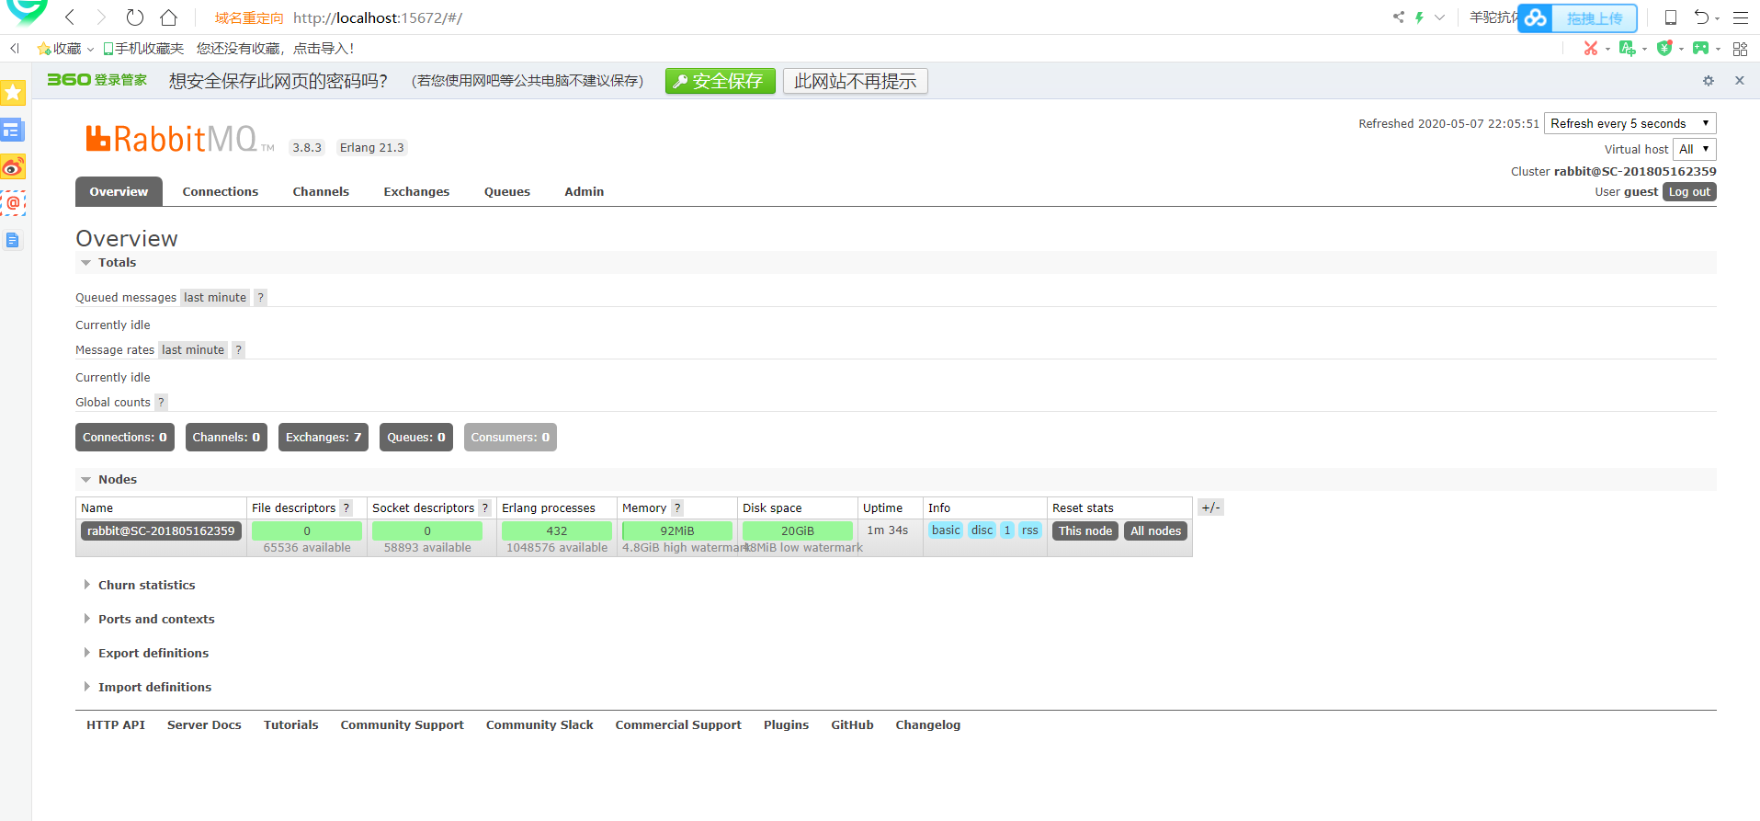
Task: Click the green lightning speed-mode icon
Action: [x=1419, y=17]
